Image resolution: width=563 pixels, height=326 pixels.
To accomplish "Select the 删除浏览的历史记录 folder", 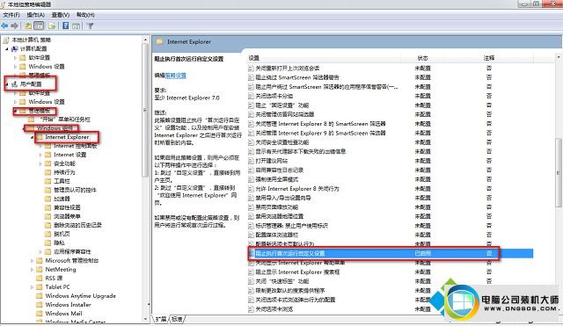I will (x=77, y=225).
